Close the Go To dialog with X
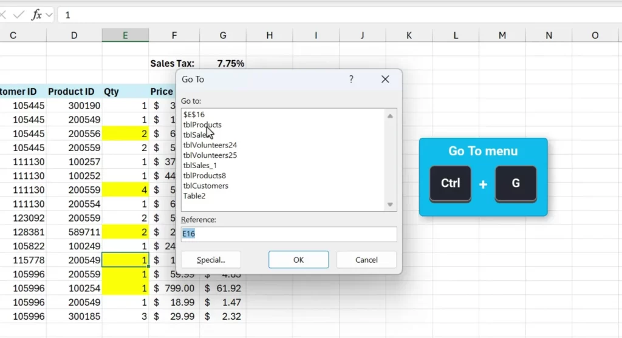 384,79
